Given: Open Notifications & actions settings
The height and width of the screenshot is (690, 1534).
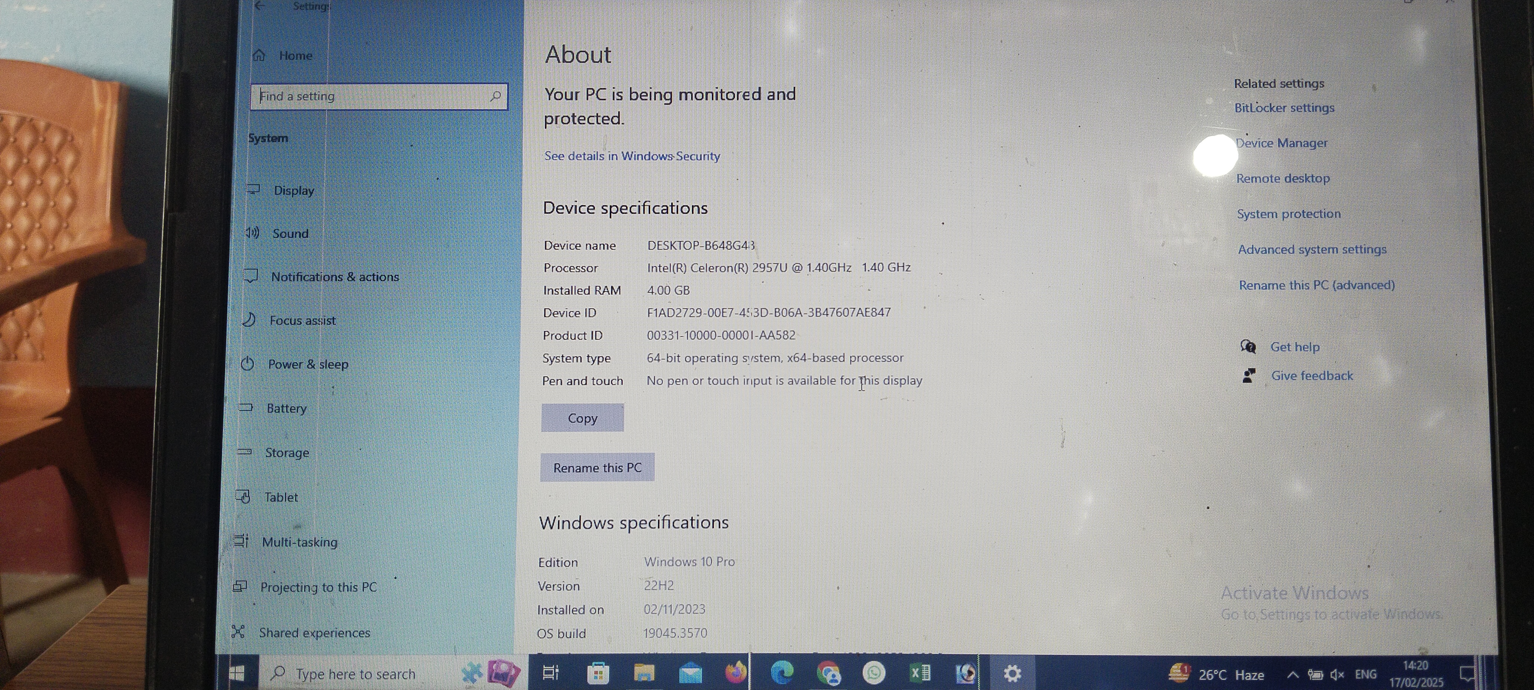Looking at the screenshot, I should tap(321, 277).
